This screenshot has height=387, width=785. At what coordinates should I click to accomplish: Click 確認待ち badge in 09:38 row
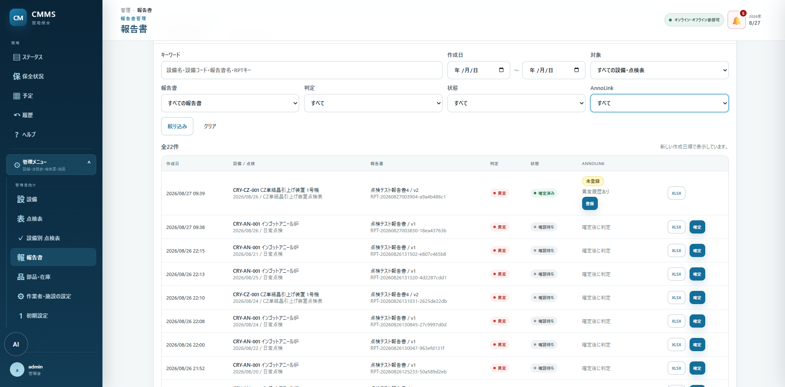[x=544, y=227]
